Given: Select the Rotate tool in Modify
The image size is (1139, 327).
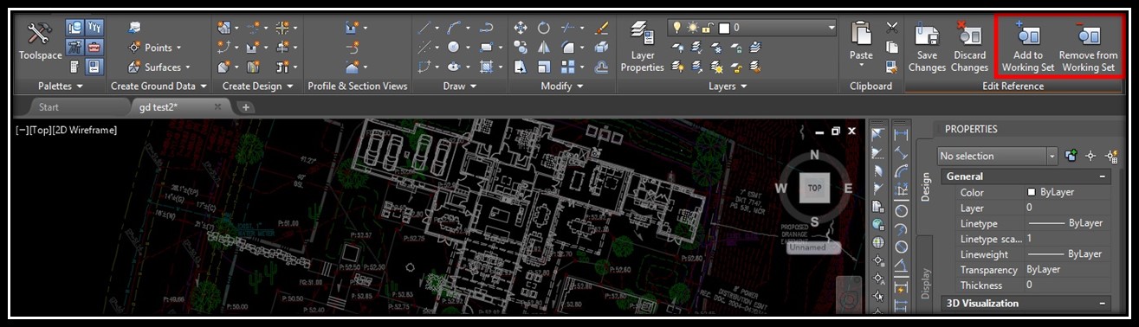Looking at the screenshot, I should (x=544, y=29).
